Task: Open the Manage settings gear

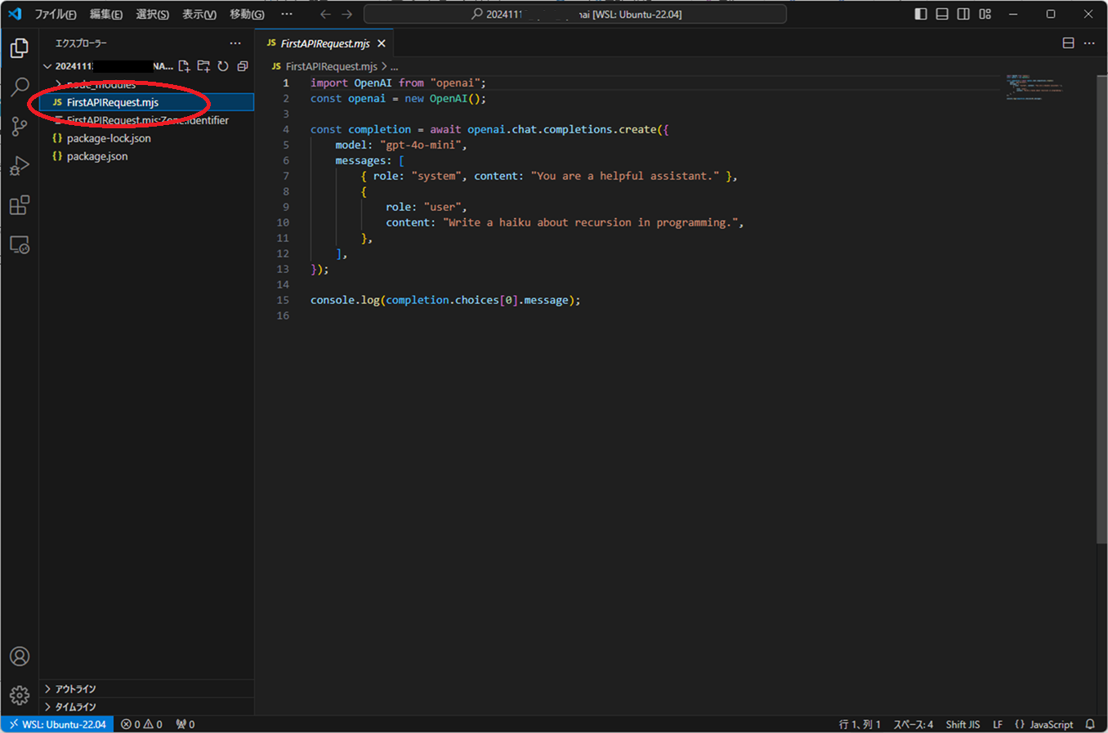Action: coord(20,695)
